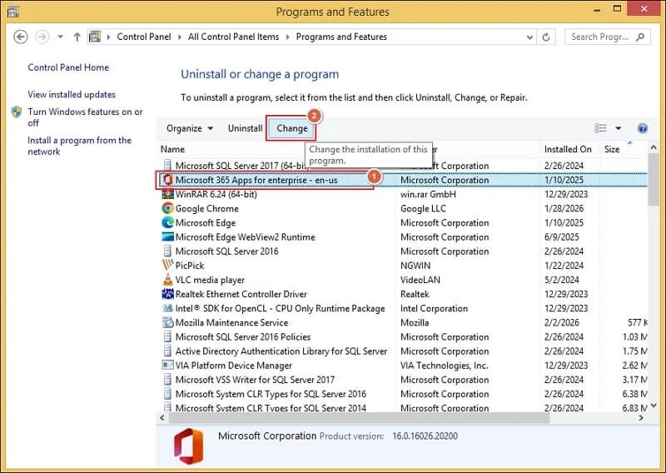Select the Microsoft Edge icon
The height and width of the screenshot is (473, 666).
point(168,222)
